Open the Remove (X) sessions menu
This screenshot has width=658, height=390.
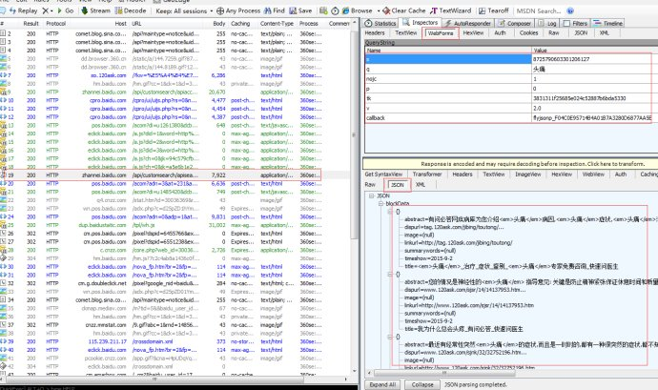tap(48, 10)
